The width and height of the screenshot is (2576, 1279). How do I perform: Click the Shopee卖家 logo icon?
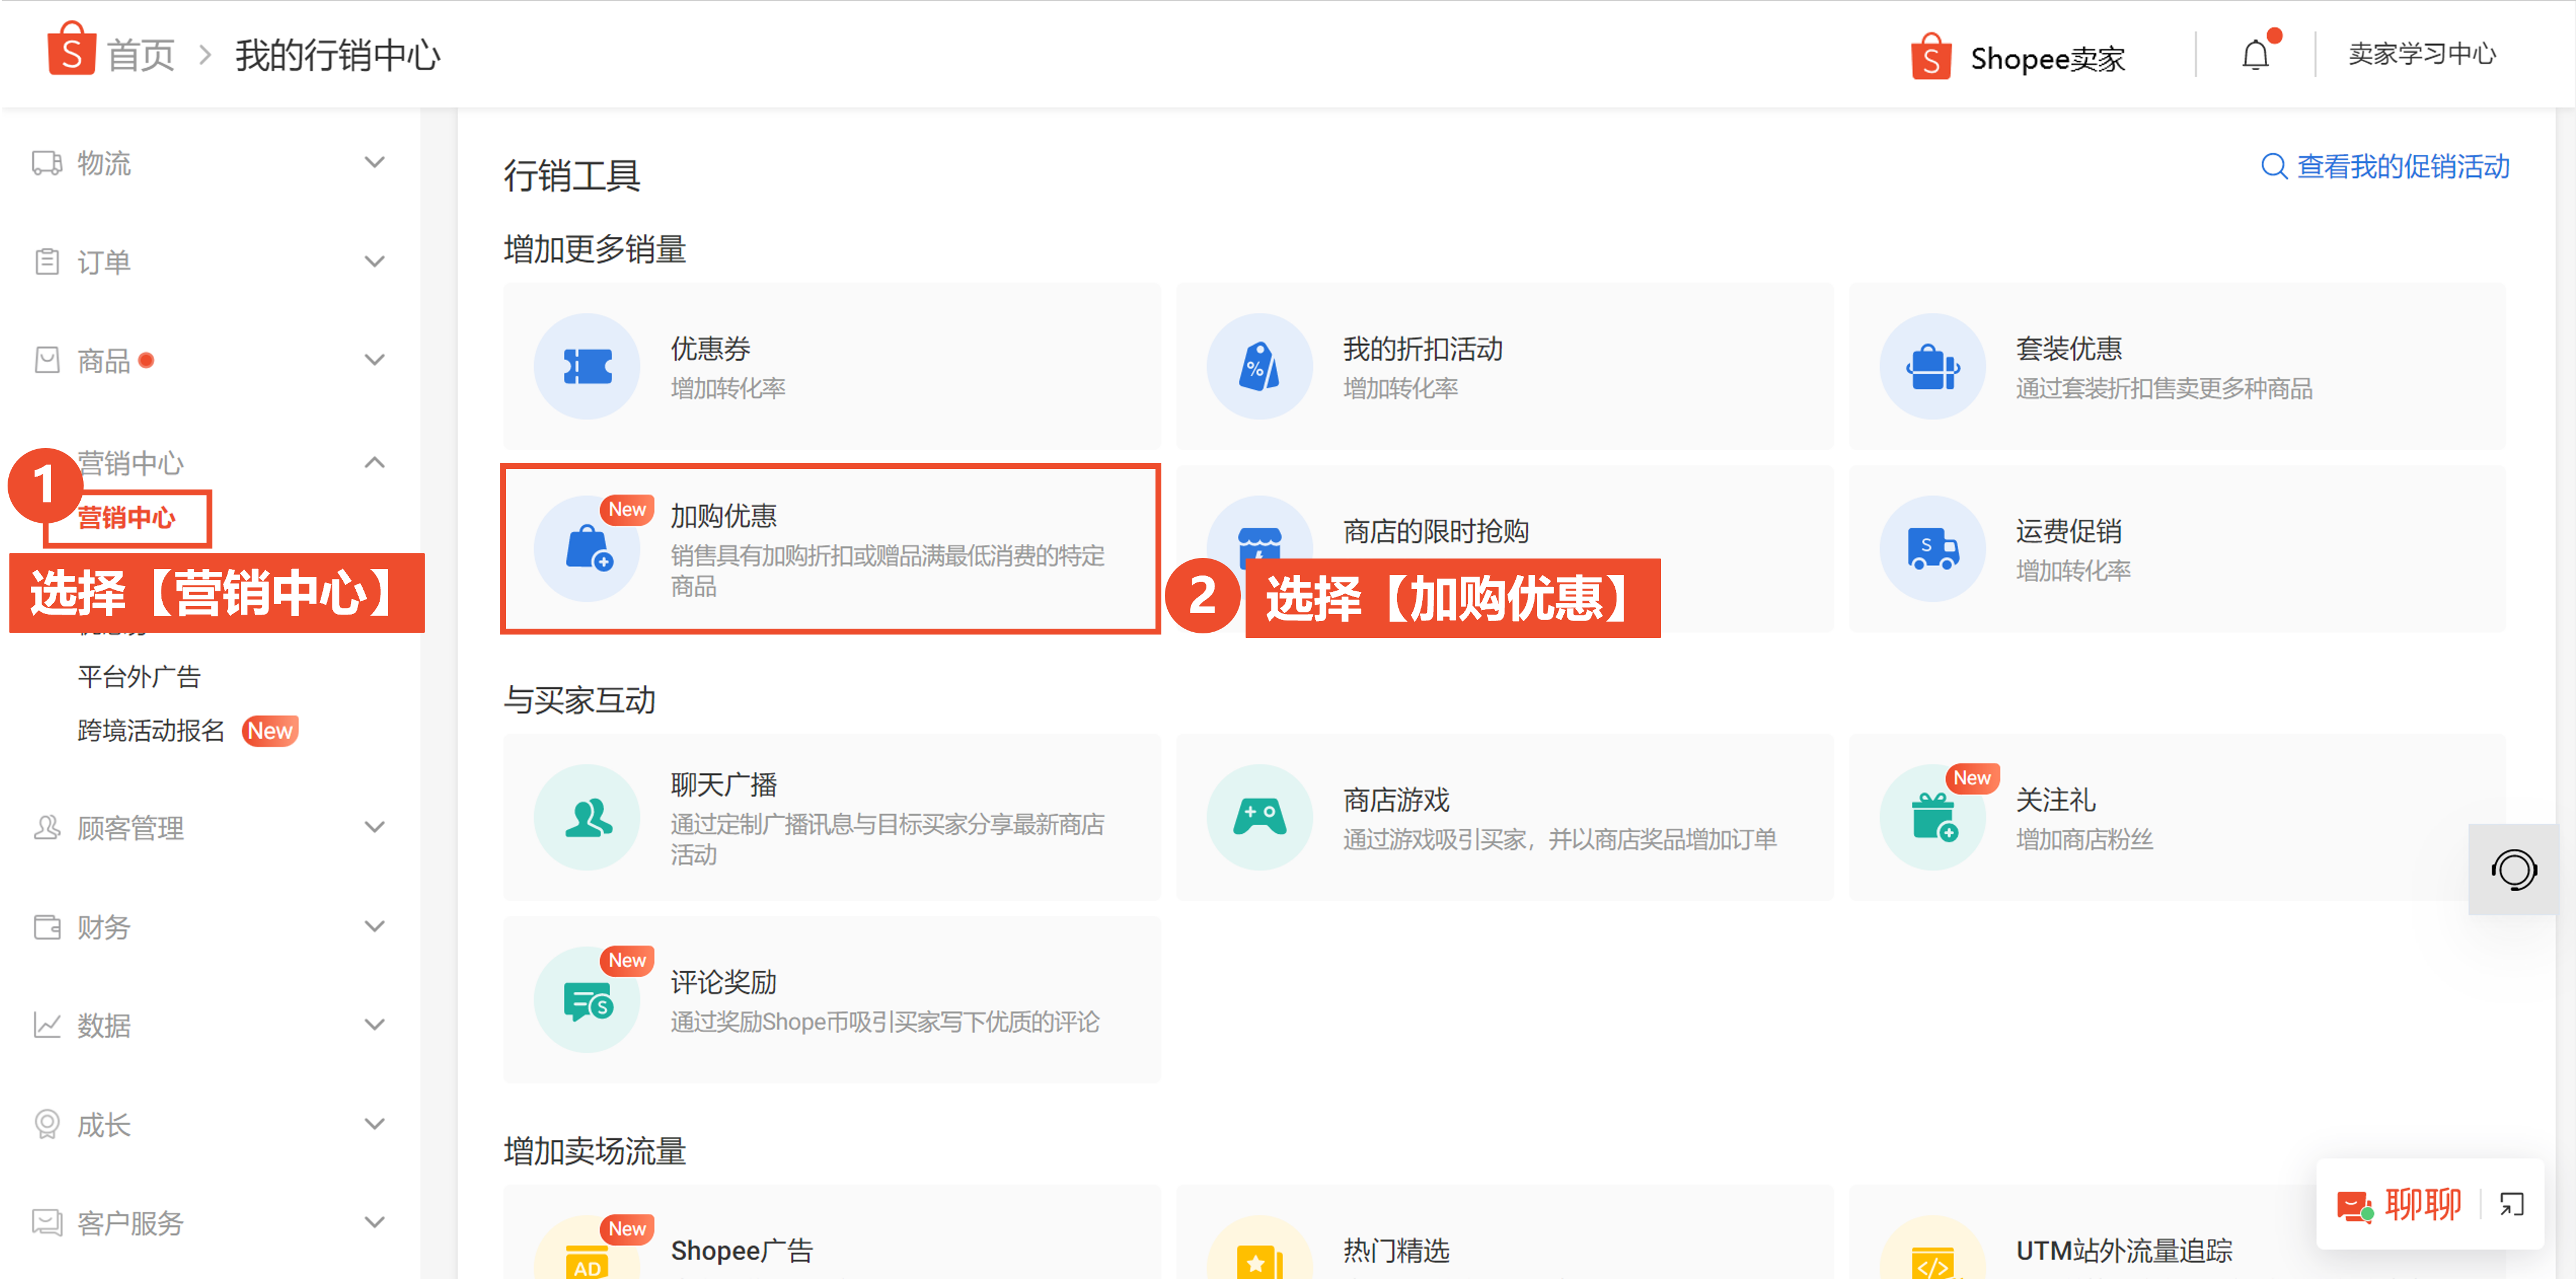[1930, 56]
